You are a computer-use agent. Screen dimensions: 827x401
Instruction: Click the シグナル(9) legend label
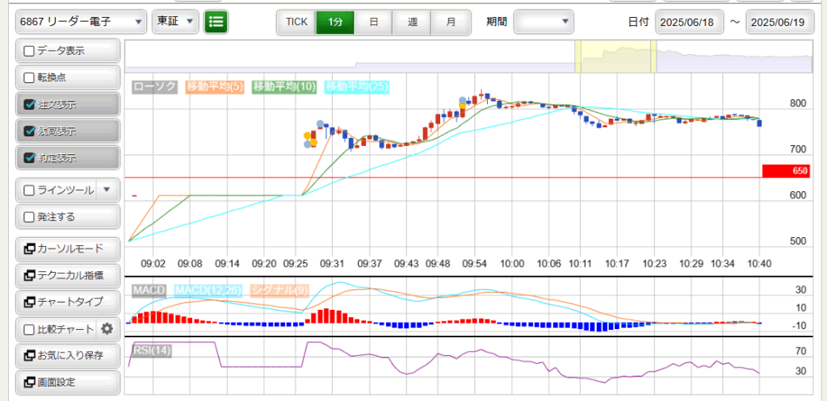279,290
